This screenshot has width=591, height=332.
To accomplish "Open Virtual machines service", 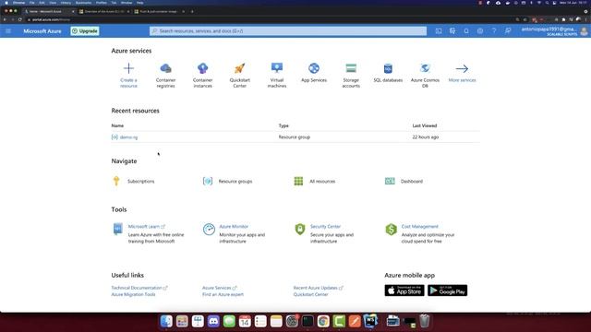I will (277, 76).
